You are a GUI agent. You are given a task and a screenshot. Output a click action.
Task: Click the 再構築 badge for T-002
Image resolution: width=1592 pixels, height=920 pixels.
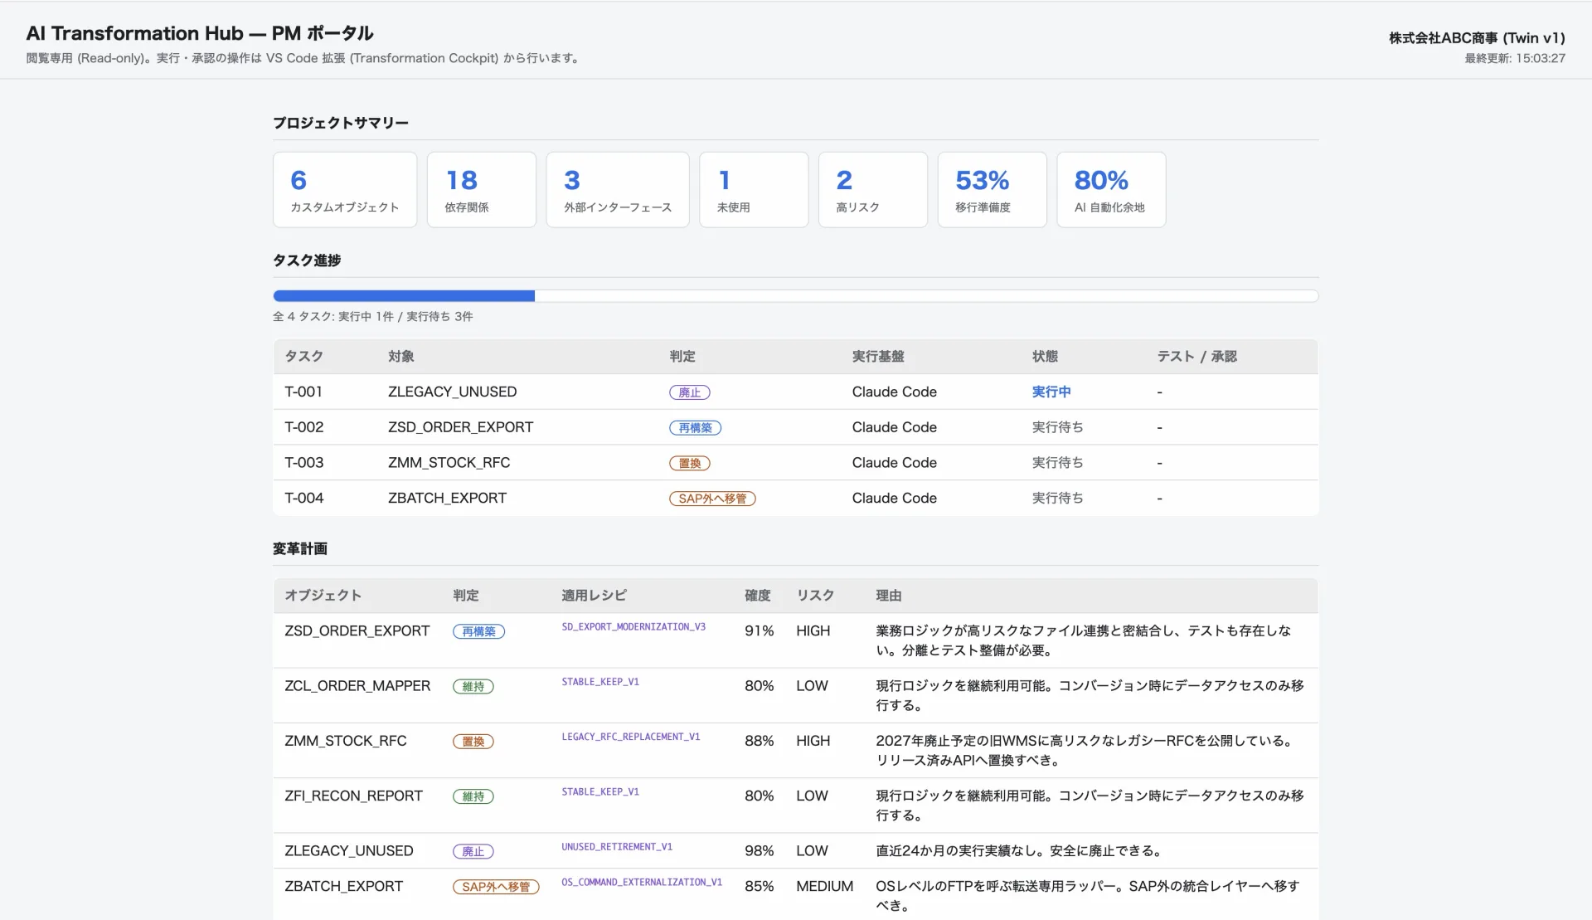pos(695,428)
